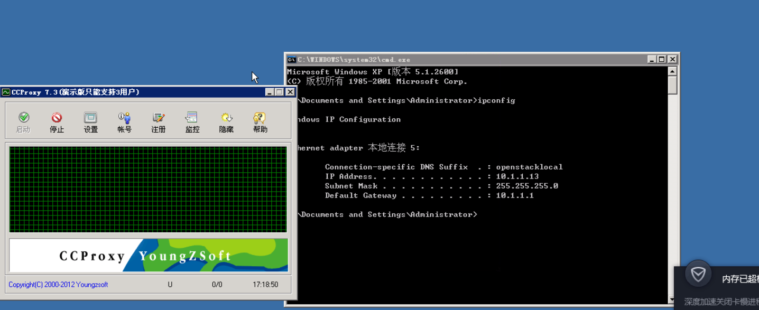This screenshot has height=310, width=759.
Task: Click the 内存已超 notification text
Action: pyautogui.click(x=741, y=279)
